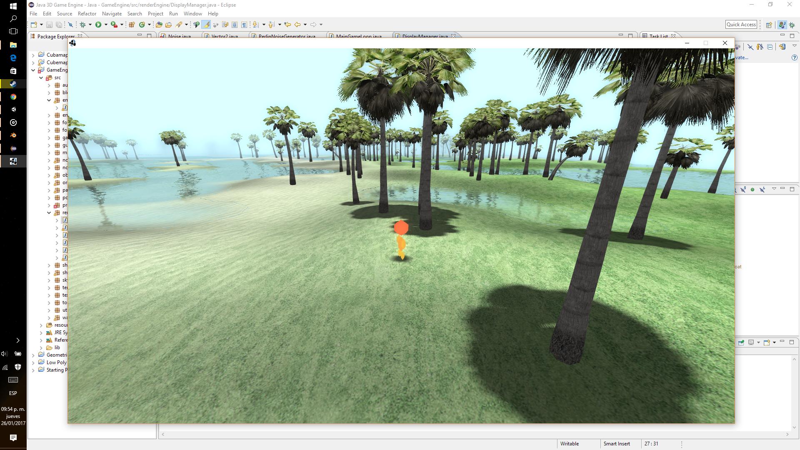Expand the Low Poly project

[33, 362]
